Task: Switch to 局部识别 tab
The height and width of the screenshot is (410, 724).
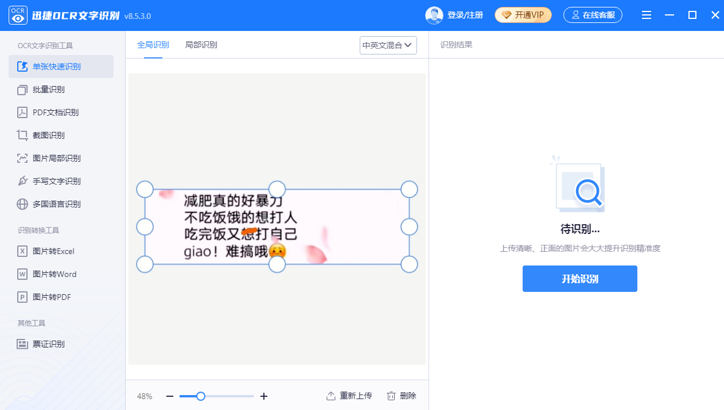Action: pyautogui.click(x=201, y=45)
